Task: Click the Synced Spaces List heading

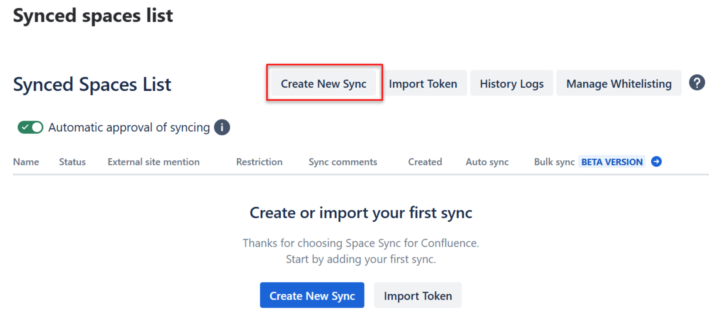Action: 92,84
